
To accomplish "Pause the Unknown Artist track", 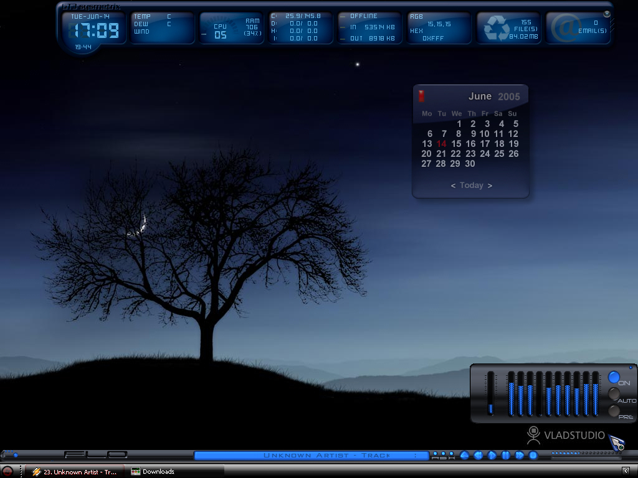I will coord(506,455).
